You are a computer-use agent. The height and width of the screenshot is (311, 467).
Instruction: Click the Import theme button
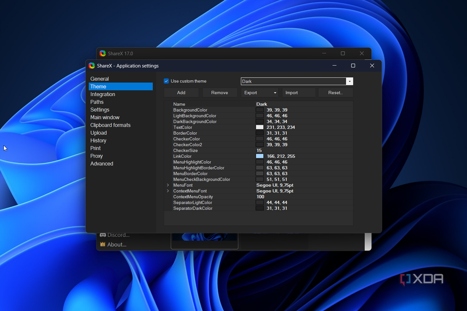coord(299,93)
